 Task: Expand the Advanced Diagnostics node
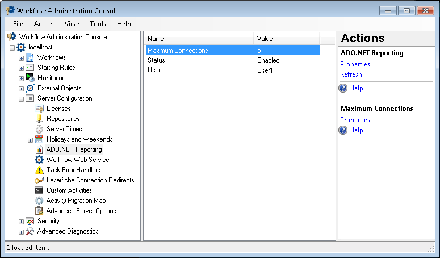(21, 232)
